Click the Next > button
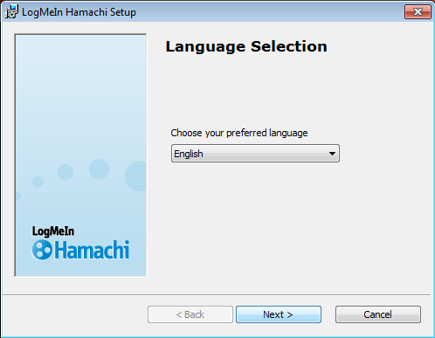Viewport: 435px width, 338px height. coord(279,314)
